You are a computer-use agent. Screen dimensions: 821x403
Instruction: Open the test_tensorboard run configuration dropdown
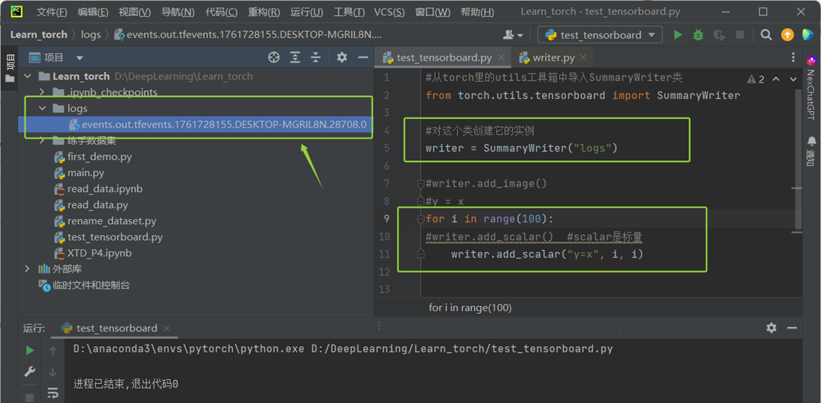pos(600,35)
